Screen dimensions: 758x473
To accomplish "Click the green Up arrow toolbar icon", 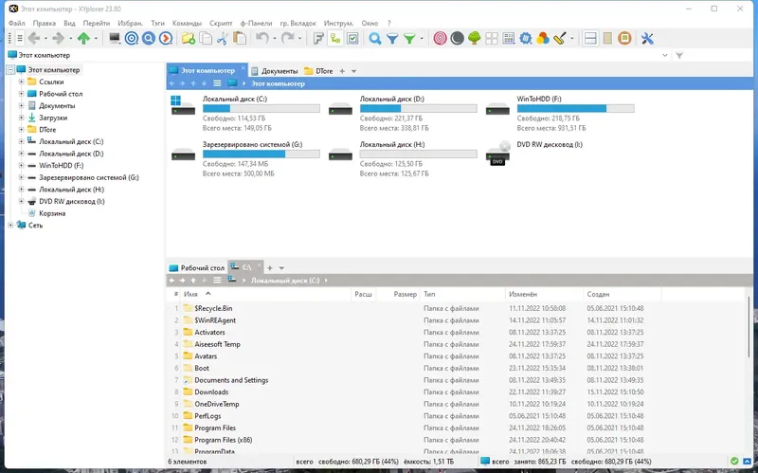I will 83,38.
